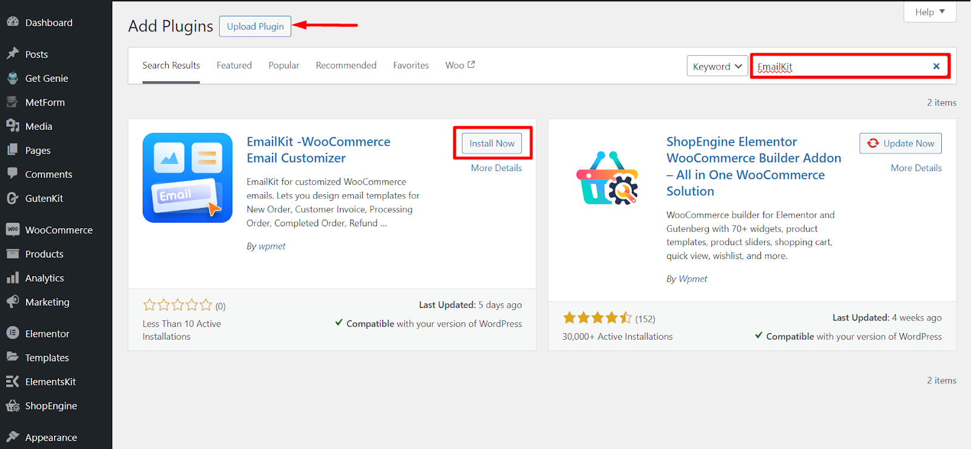
Task: Clear the search field with X icon
Action: (936, 66)
